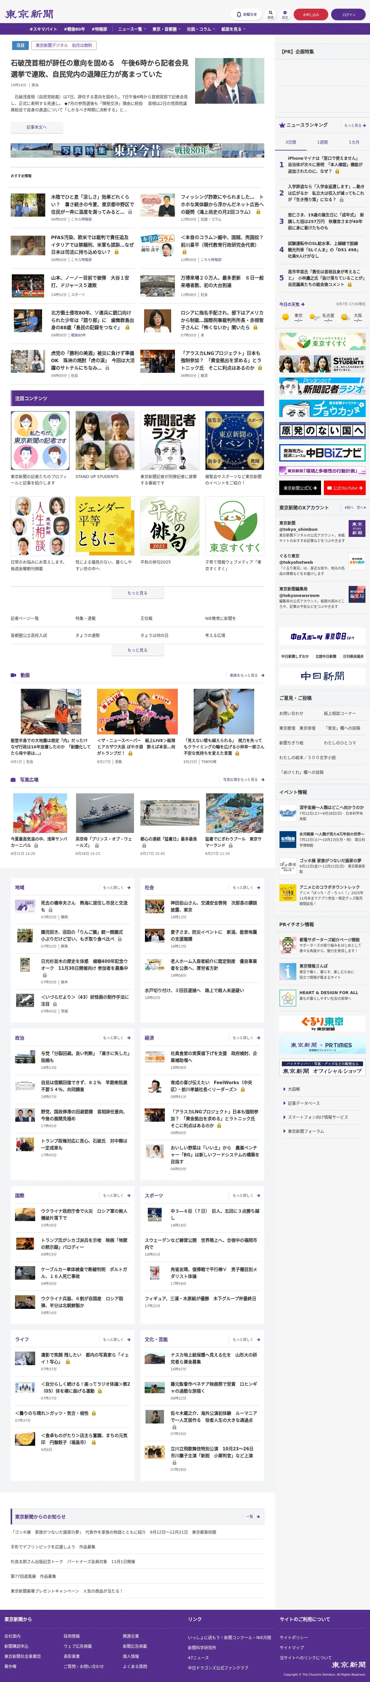This screenshot has width=370, height=1682.
Task: Click the Tokyo sunny weather icon
Action: [x=285, y=317]
